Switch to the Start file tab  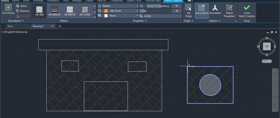[10, 26]
